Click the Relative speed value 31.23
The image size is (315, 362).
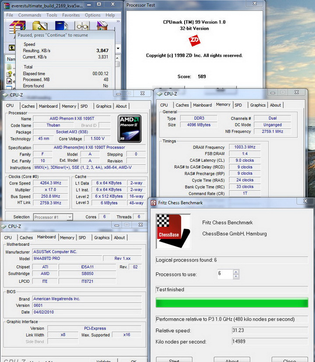(x=269, y=331)
